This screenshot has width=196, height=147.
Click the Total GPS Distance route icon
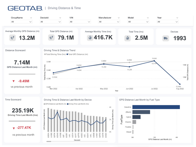click(51, 38)
